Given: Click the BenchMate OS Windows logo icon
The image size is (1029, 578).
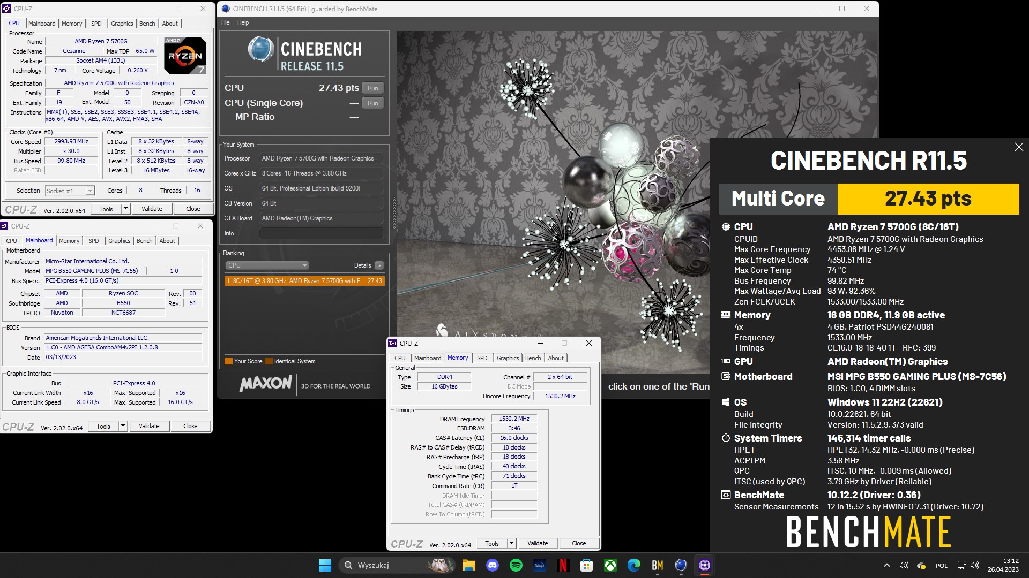Looking at the screenshot, I should [726, 402].
